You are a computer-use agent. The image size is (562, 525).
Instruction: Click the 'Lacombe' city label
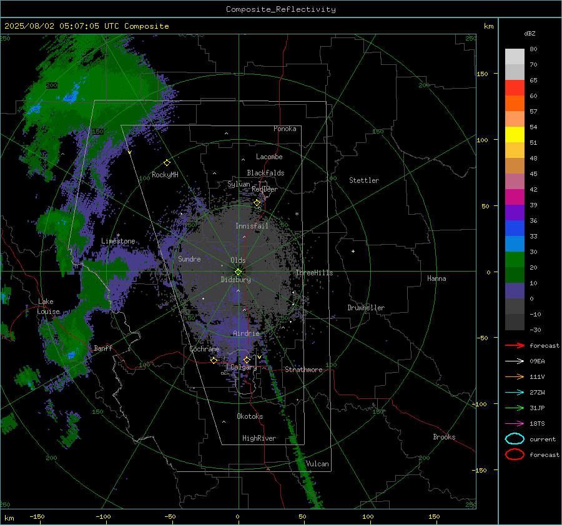(269, 157)
